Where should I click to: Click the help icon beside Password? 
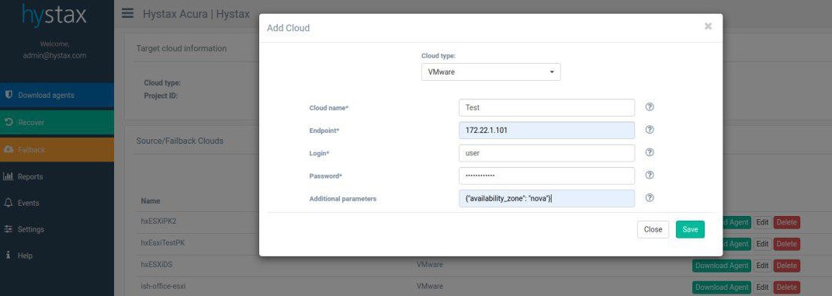[x=650, y=175]
